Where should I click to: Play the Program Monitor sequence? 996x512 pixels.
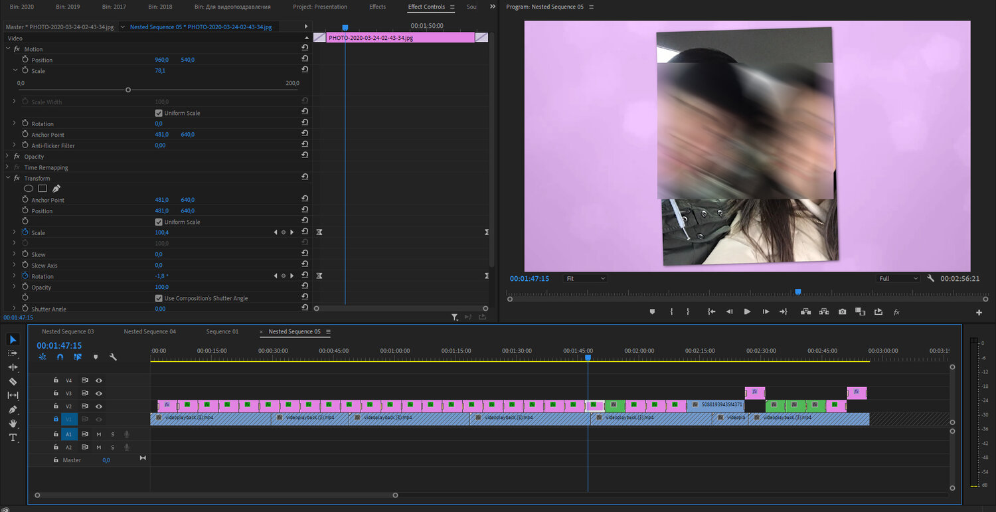pos(747,311)
